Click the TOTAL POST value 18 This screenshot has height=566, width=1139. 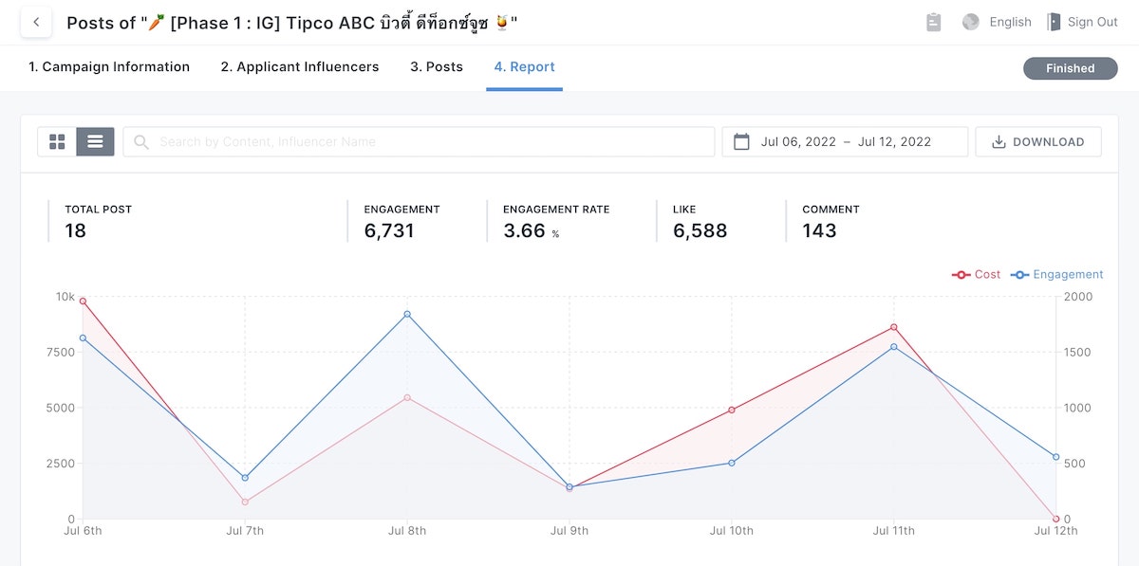75,230
